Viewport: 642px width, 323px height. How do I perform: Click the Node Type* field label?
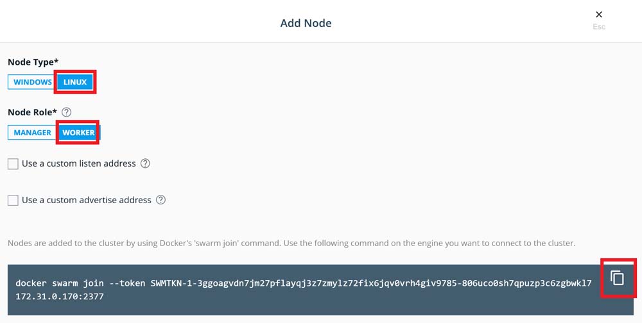(33, 62)
